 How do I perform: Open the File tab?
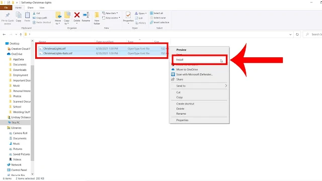click(6, 8)
